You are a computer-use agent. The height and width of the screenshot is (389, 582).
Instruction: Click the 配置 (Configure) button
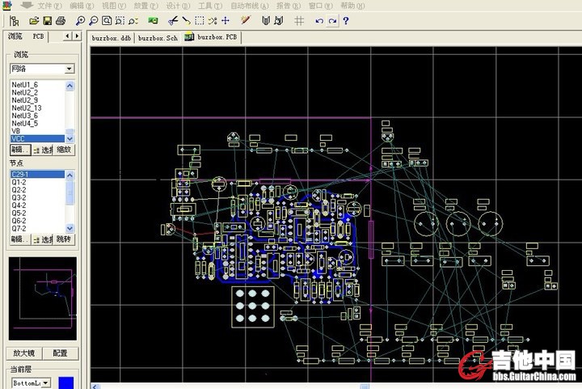tap(60, 353)
